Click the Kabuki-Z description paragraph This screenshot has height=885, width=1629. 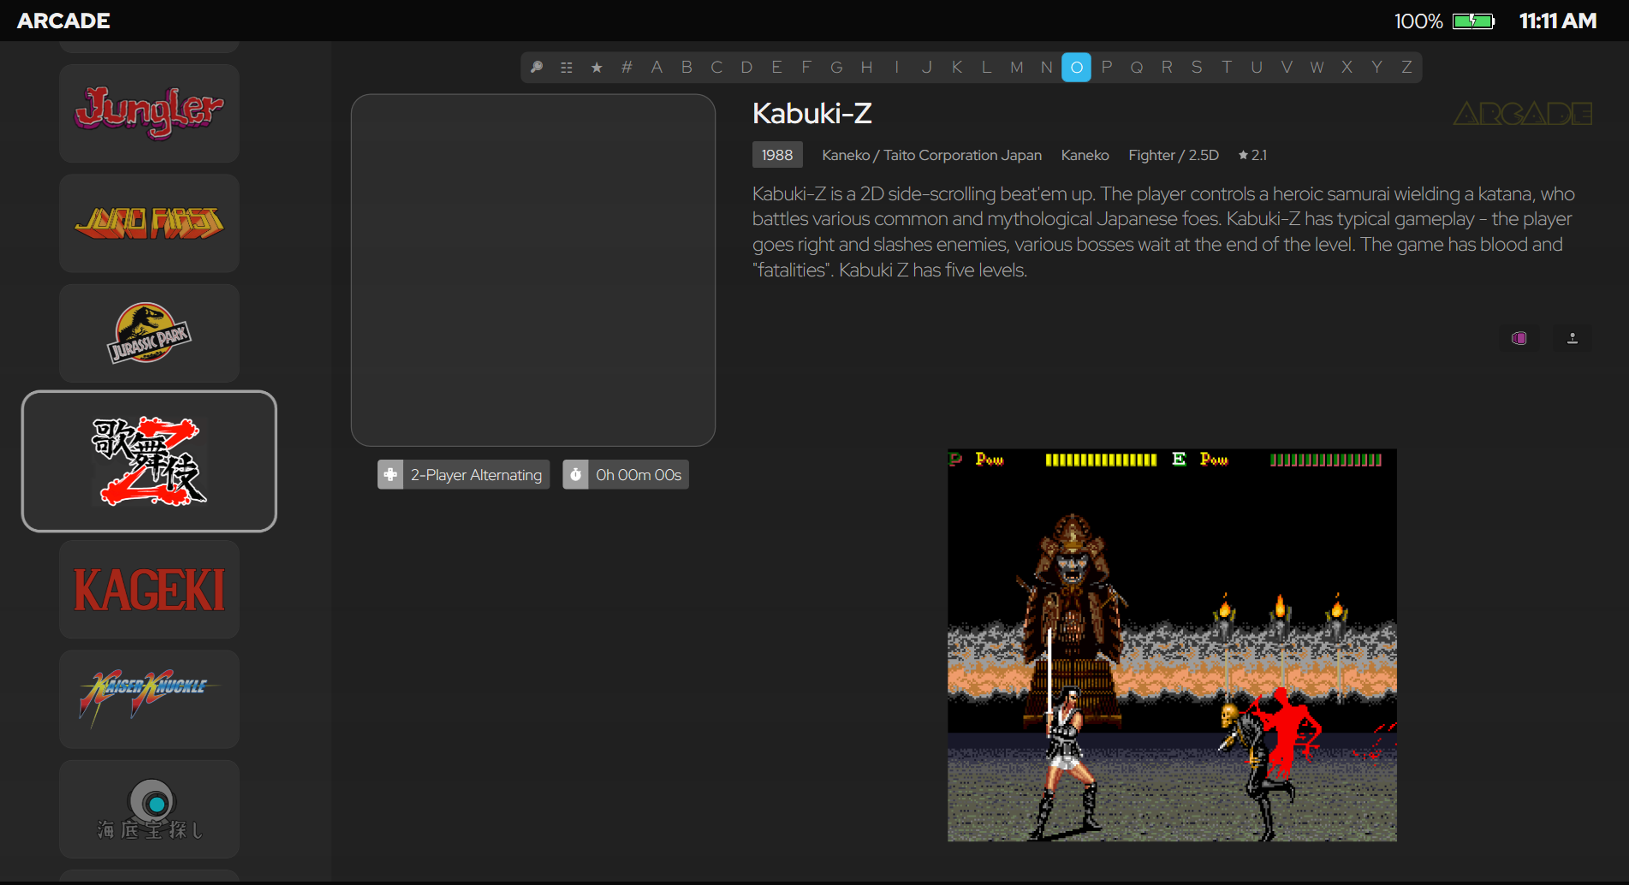tap(1164, 232)
